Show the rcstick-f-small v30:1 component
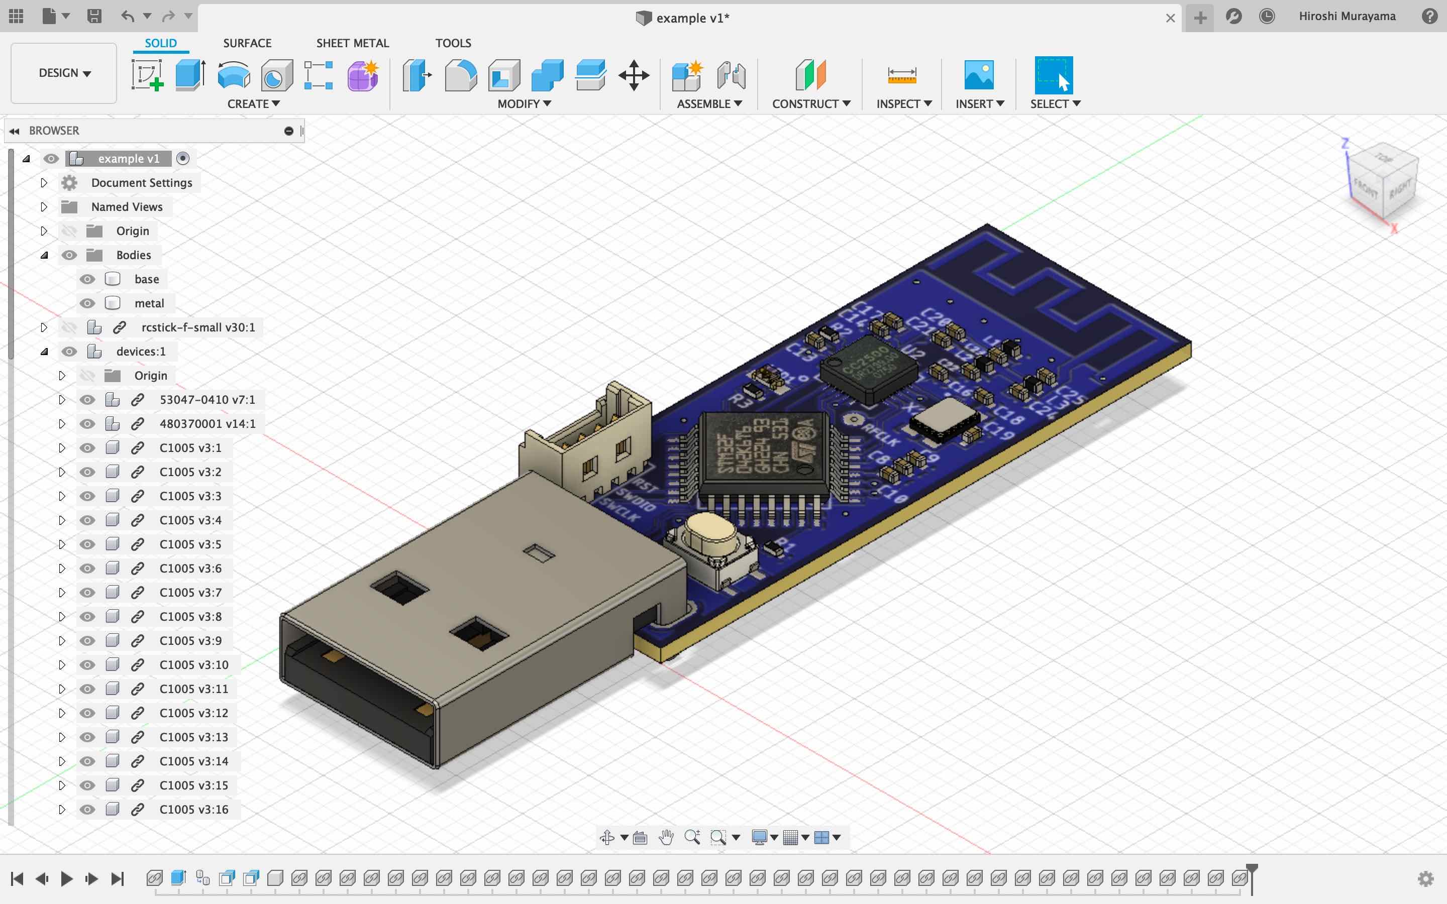Screen dimensions: 1447x904 tap(69, 327)
